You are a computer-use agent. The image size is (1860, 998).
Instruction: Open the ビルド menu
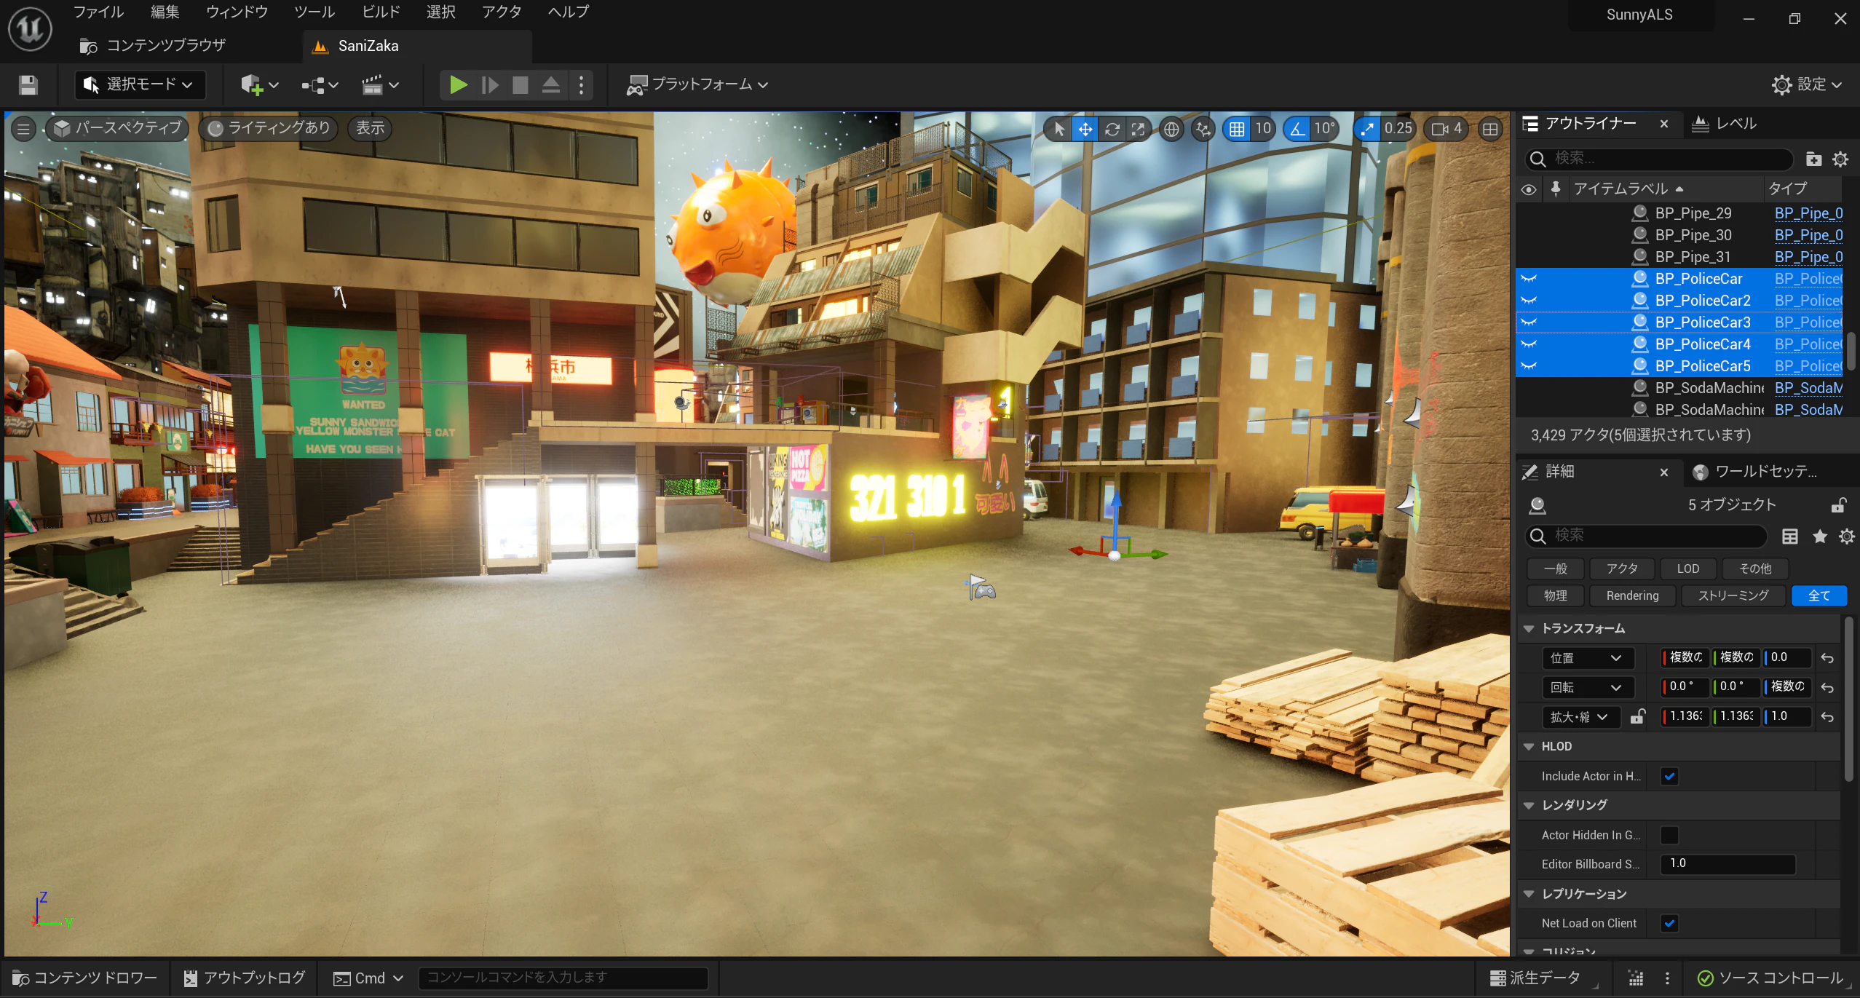coord(381,12)
